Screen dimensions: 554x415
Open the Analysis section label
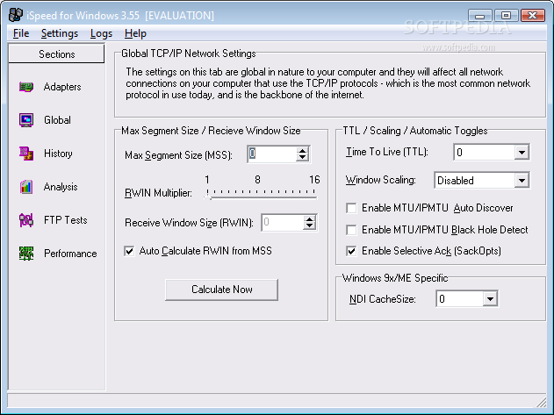61,187
